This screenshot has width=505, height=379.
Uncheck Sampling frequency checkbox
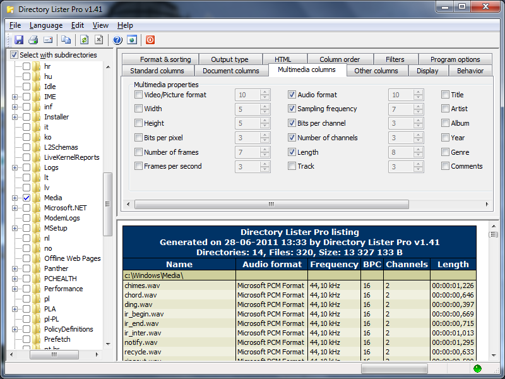(292, 109)
